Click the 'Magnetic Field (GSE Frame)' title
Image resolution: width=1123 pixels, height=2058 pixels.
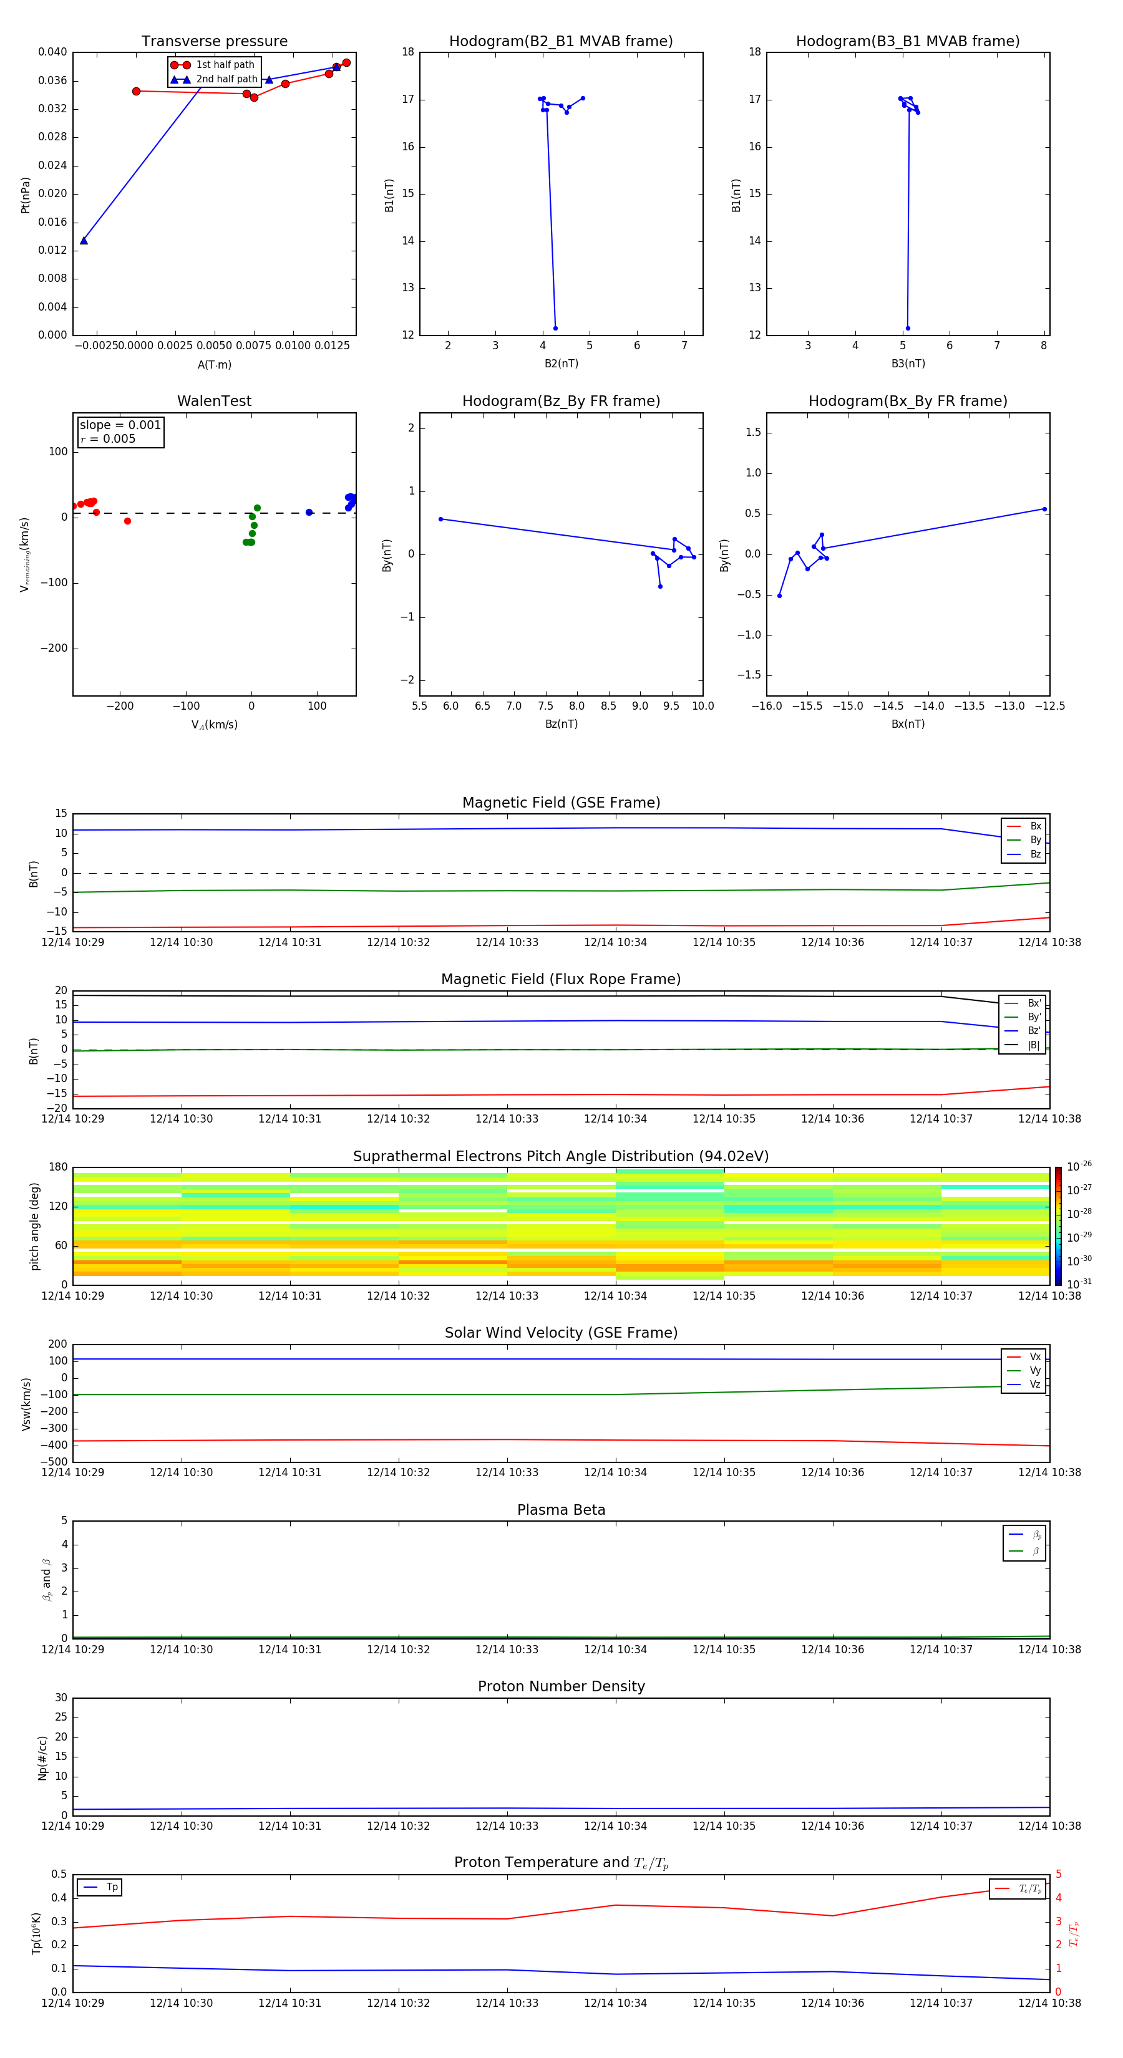coord(561,803)
